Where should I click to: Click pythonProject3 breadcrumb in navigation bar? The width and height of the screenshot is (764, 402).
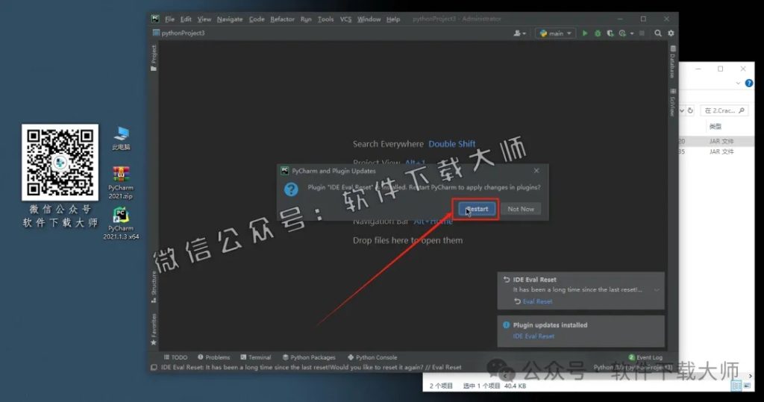[x=179, y=33]
